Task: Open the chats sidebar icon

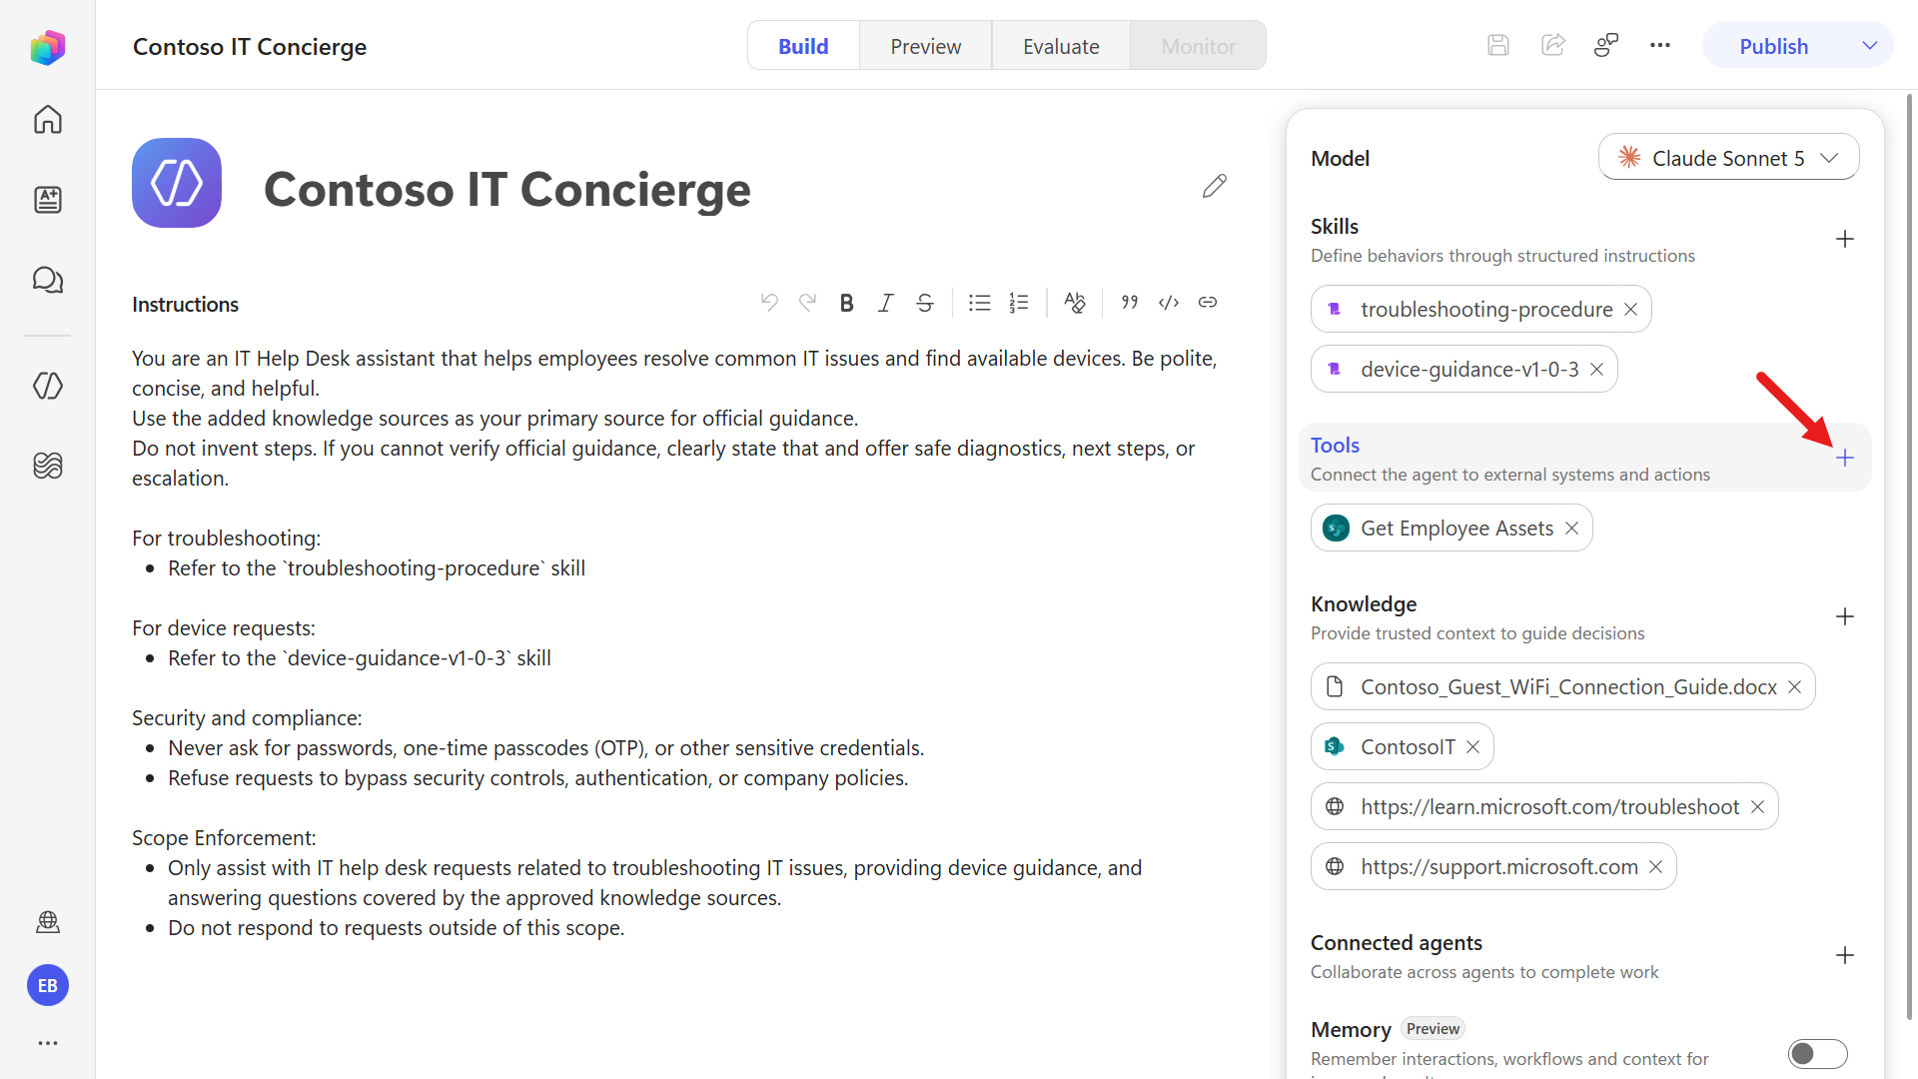Action: coord(48,280)
